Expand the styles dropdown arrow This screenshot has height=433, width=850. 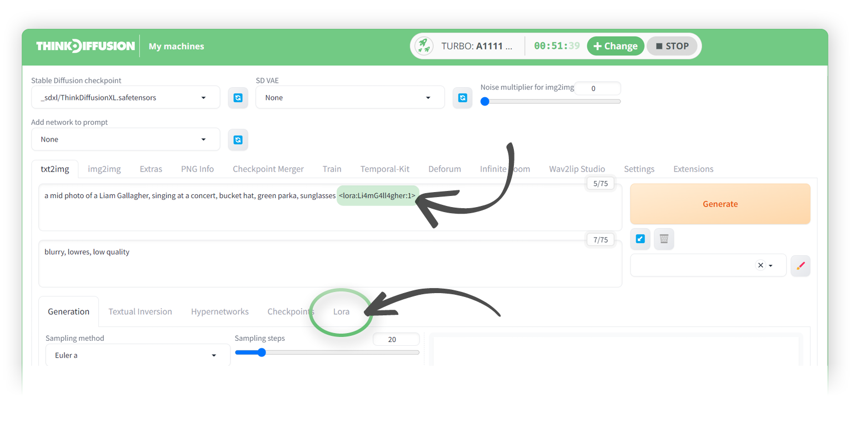[x=771, y=266]
